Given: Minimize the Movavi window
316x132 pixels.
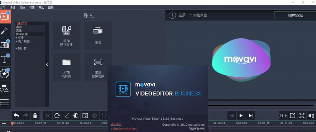Looking at the screenshot, I should [293, 2].
